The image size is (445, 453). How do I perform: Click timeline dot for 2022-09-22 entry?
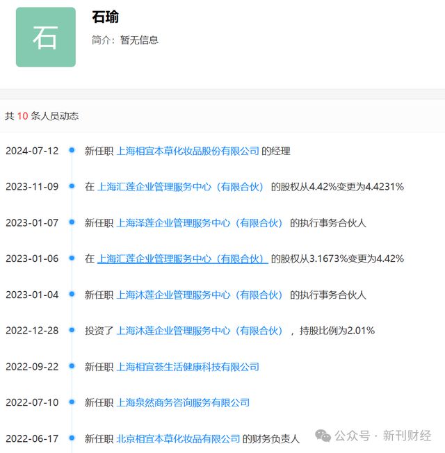(72, 366)
